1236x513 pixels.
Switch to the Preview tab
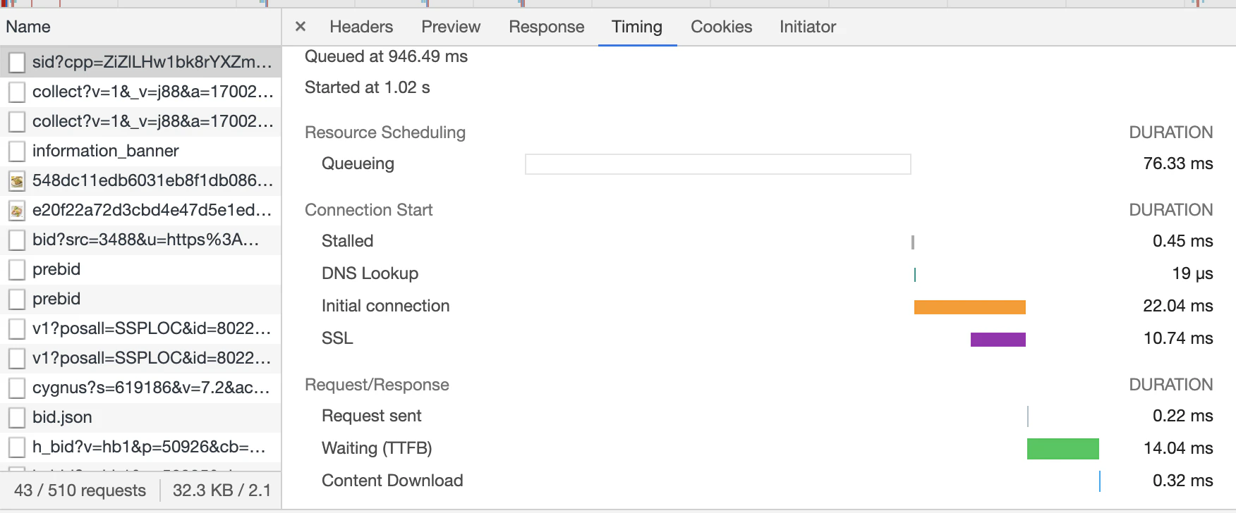(x=451, y=27)
